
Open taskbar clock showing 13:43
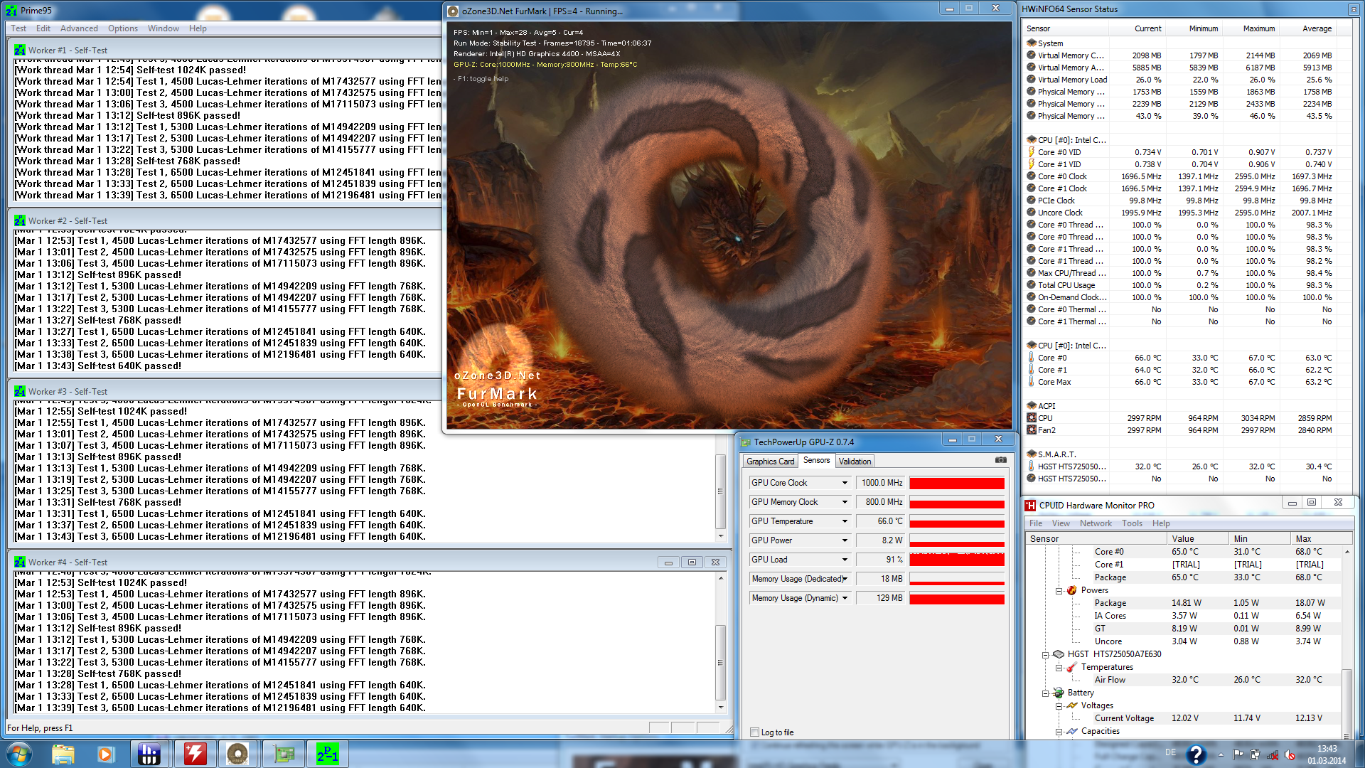[x=1327, y=754]
